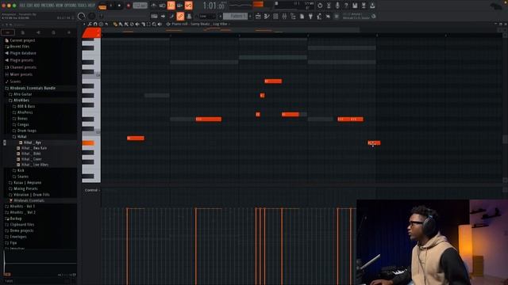The height and width of the screenshot is (285, 508).
Task: Toggle the highlighted loop recording button
Action: click(x=189, y=6)
